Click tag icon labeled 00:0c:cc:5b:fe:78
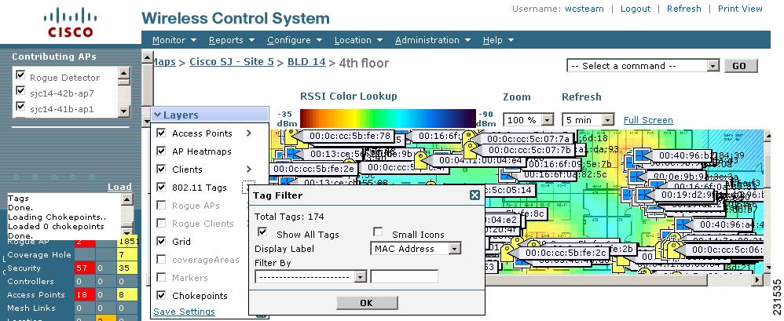 point(289,137)
